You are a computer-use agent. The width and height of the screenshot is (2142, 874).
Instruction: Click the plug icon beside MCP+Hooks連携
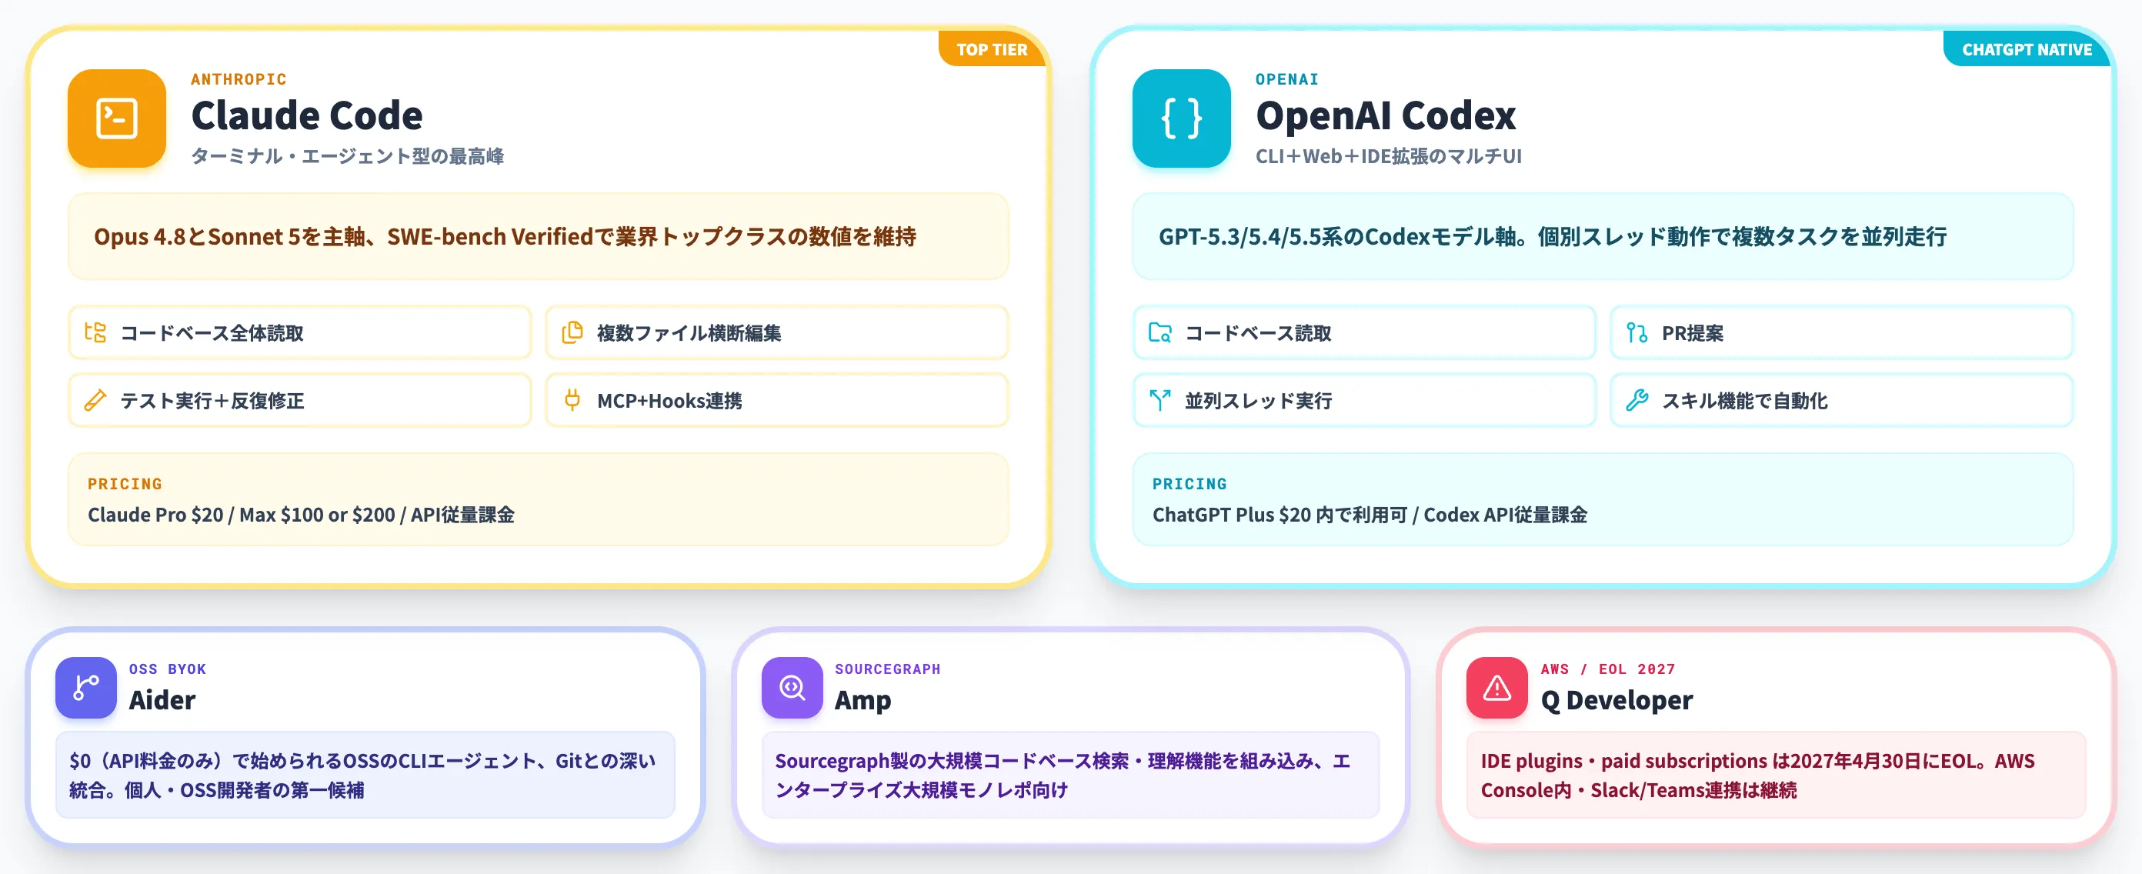click(x=572, y=400)
